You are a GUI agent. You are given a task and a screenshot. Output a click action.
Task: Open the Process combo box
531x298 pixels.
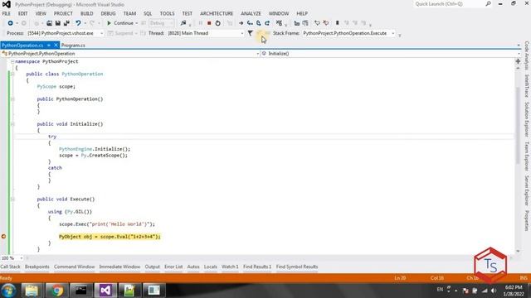[66, 33]
